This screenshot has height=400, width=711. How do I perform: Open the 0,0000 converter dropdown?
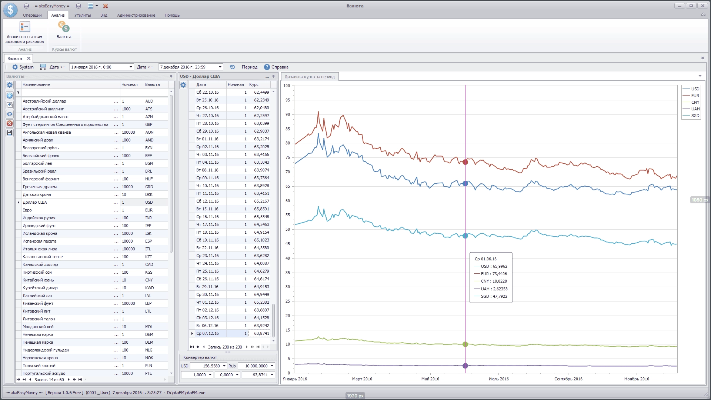pyautogui.click(x=237, y=375)
